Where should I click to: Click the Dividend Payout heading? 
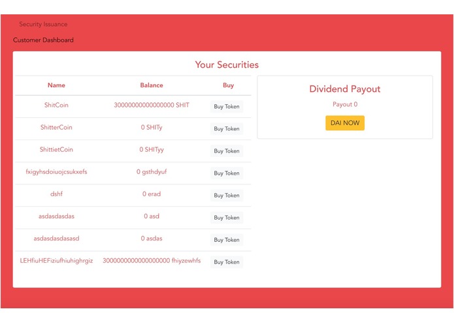click(345, 89)
